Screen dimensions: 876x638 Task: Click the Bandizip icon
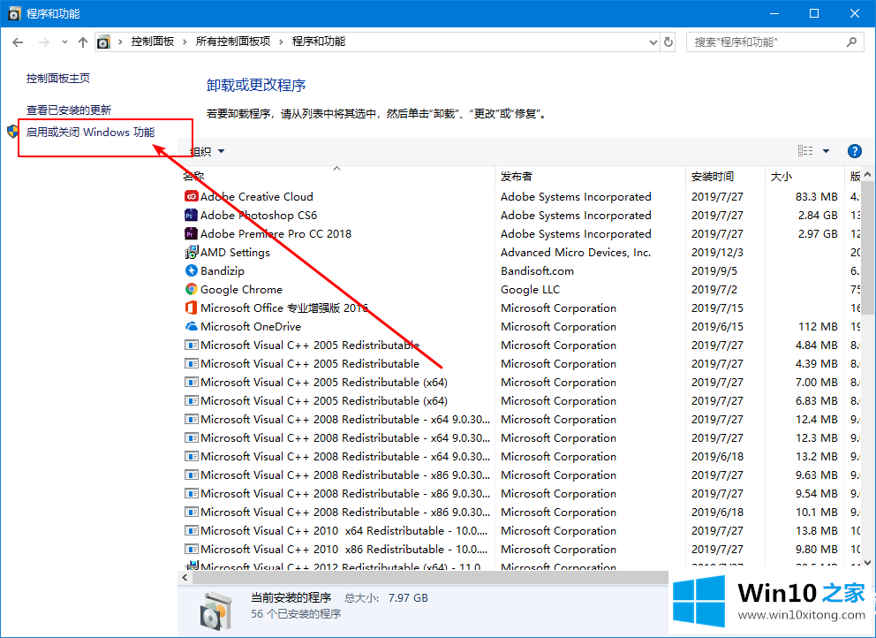pyautogui.click(x=191, y=270)
